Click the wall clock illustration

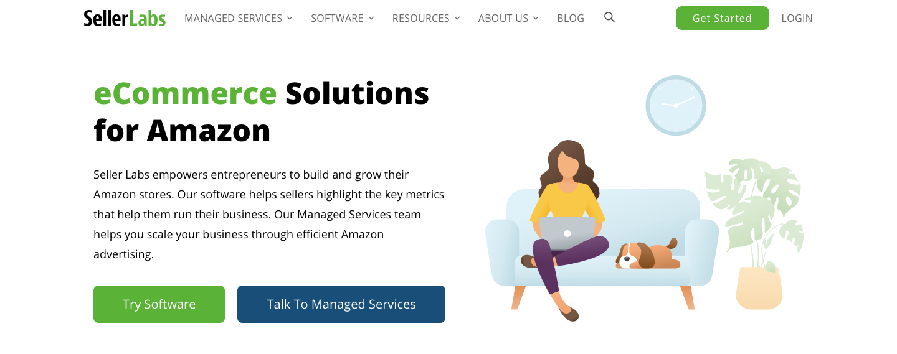point(676,105)
